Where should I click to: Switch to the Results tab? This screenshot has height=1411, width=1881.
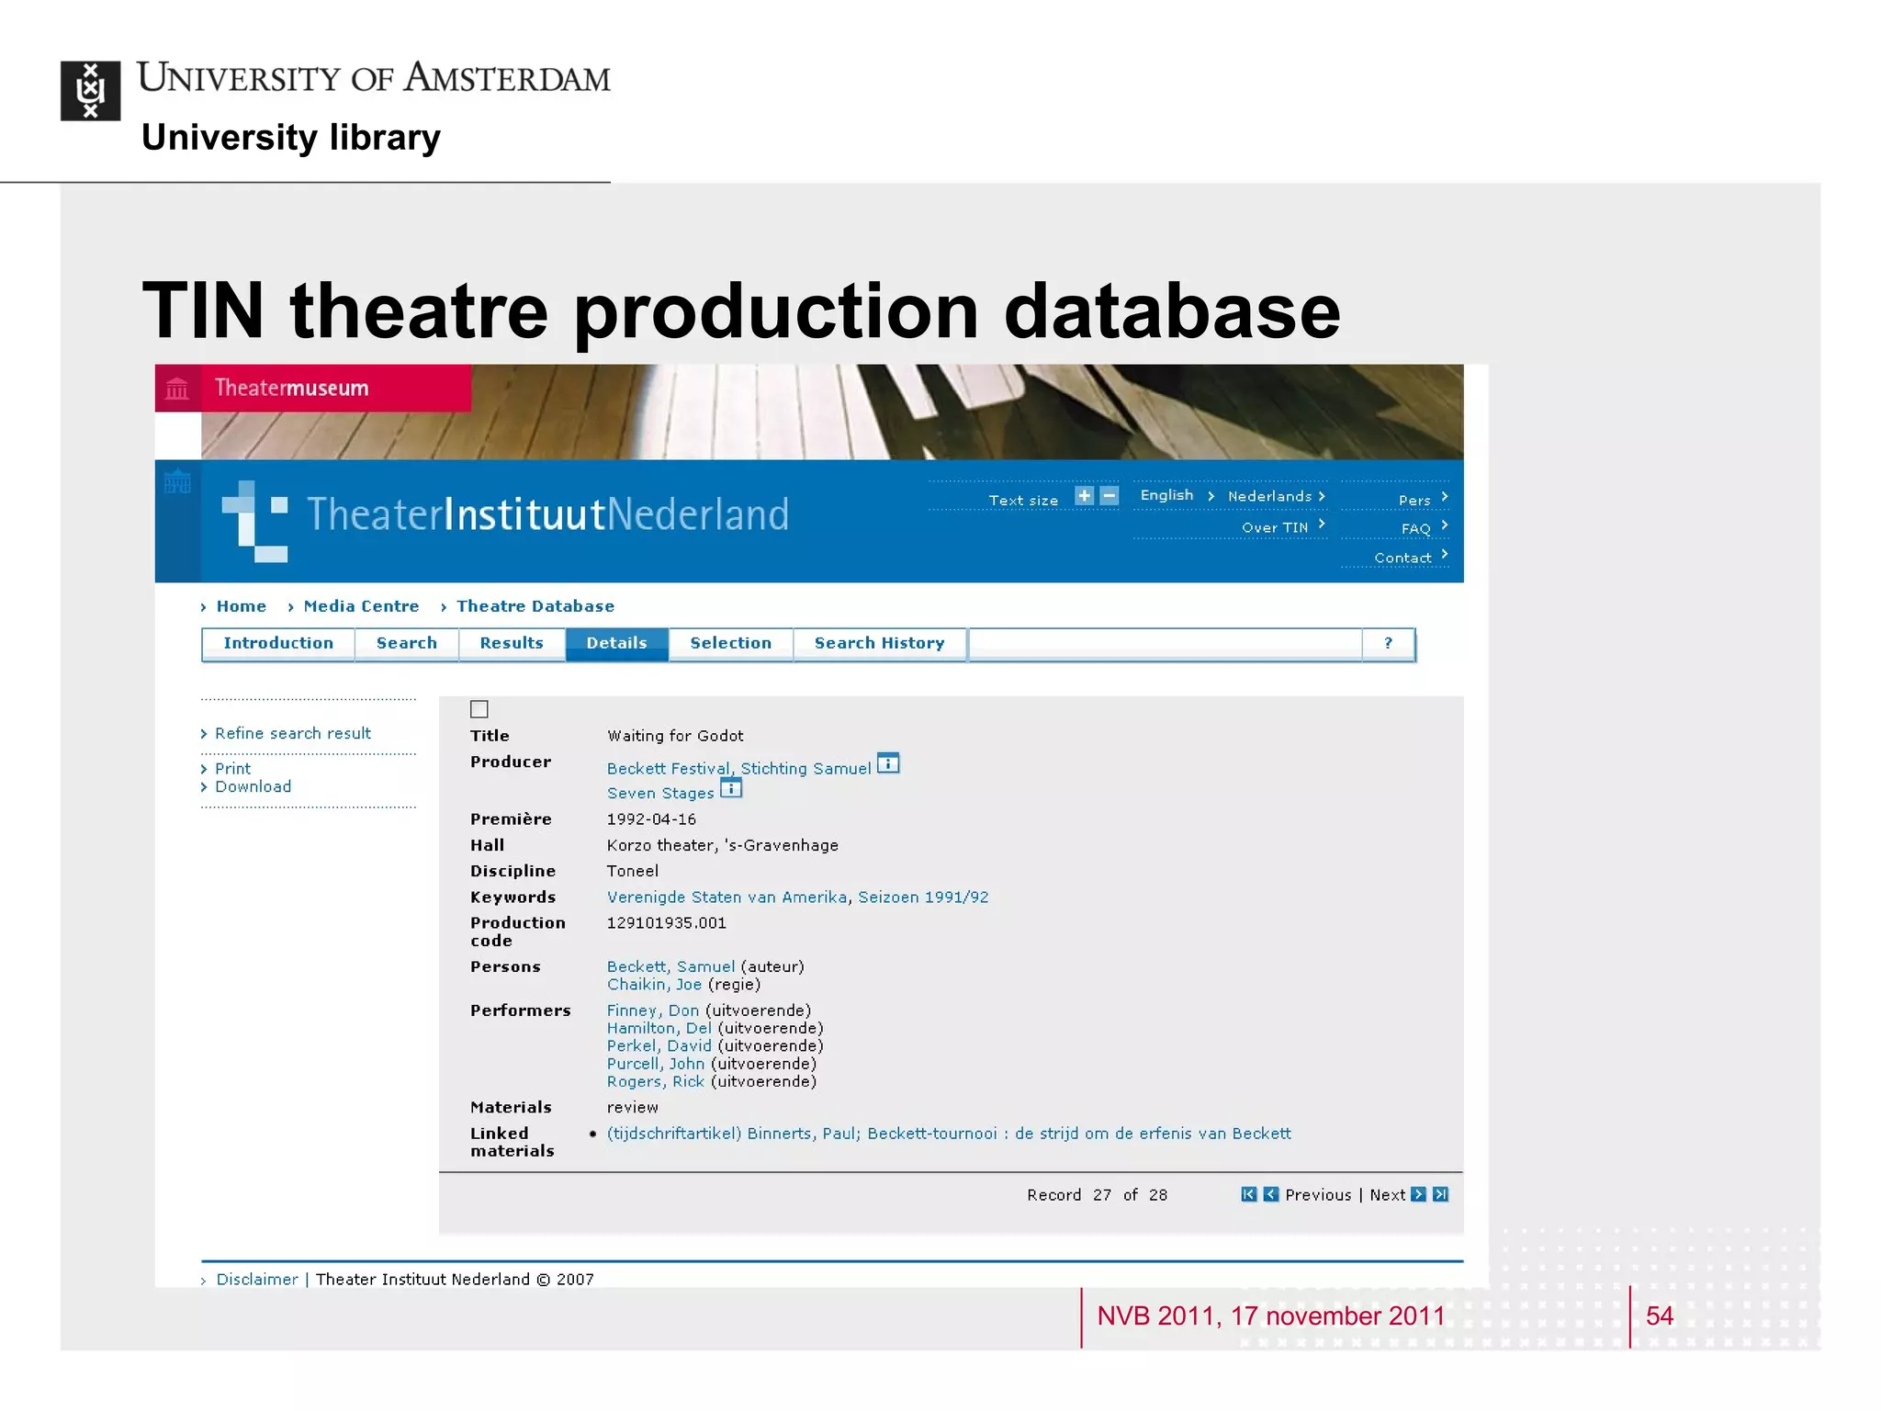click(x=512, y=644)
